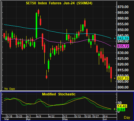Click the 'No Gaps' label
This screenshot has width=134, height=121.
point(10,89)
